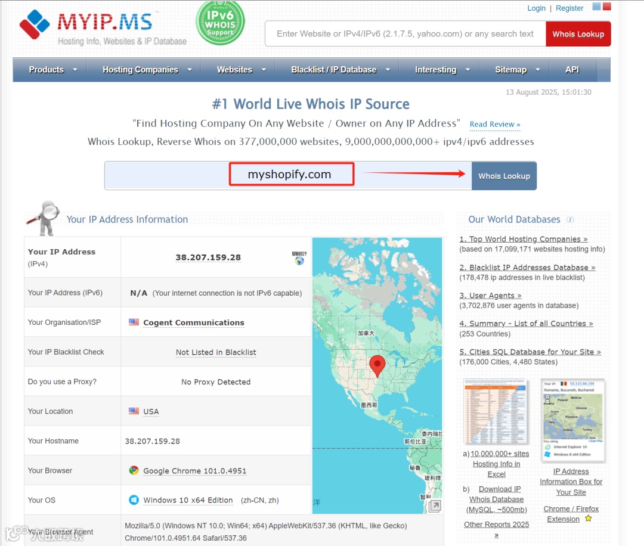Open Other Reports 2025 link

click(497, 529)
